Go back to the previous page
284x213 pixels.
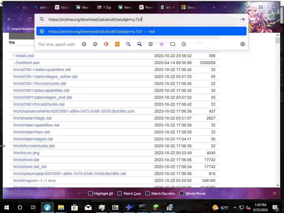coord(9,19)
